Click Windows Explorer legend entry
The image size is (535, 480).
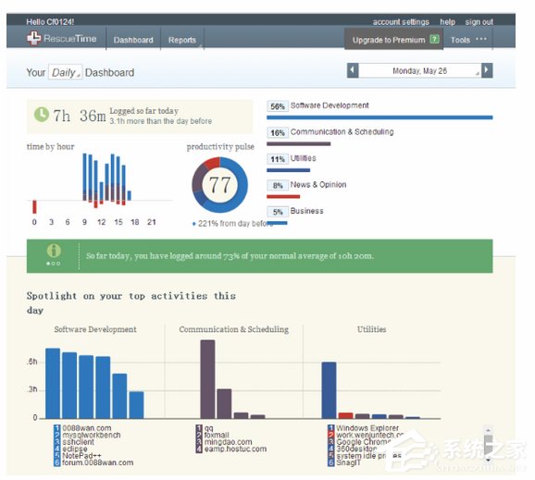[x=367, y=428]
